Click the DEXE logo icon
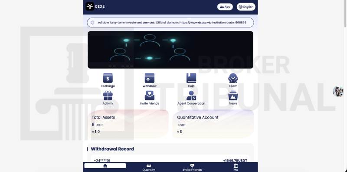 pyautogui.click(x=90, y=7)
